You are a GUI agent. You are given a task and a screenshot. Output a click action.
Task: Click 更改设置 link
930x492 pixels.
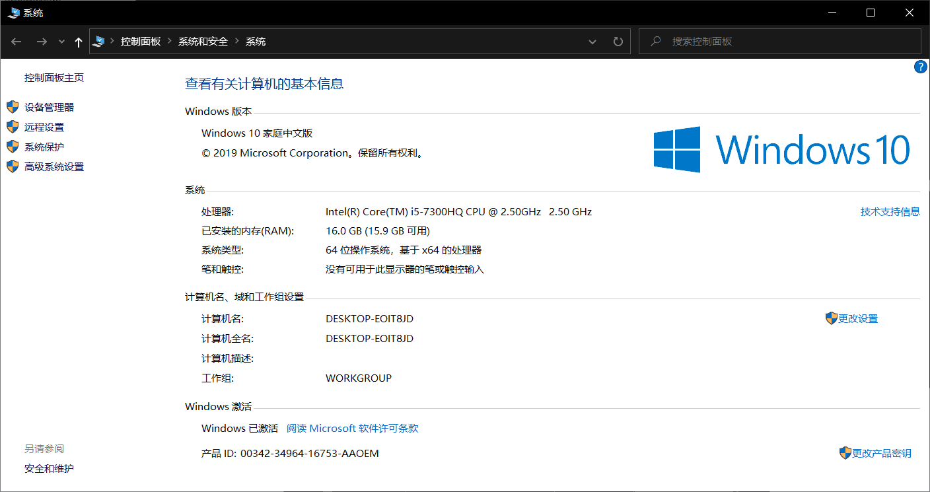[x=858, y=319]
